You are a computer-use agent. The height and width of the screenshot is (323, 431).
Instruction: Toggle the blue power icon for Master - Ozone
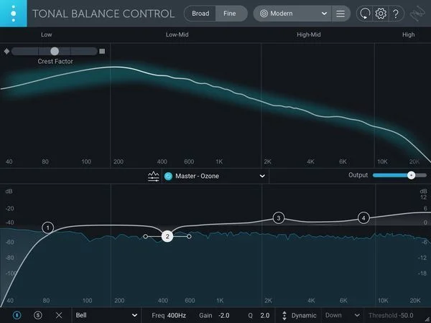(168, 176)
